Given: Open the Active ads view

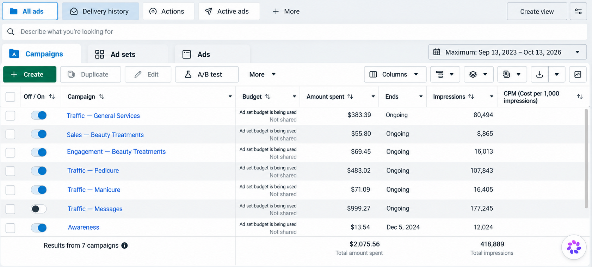Looking at the screenshot, I should [x=229, y=11].
